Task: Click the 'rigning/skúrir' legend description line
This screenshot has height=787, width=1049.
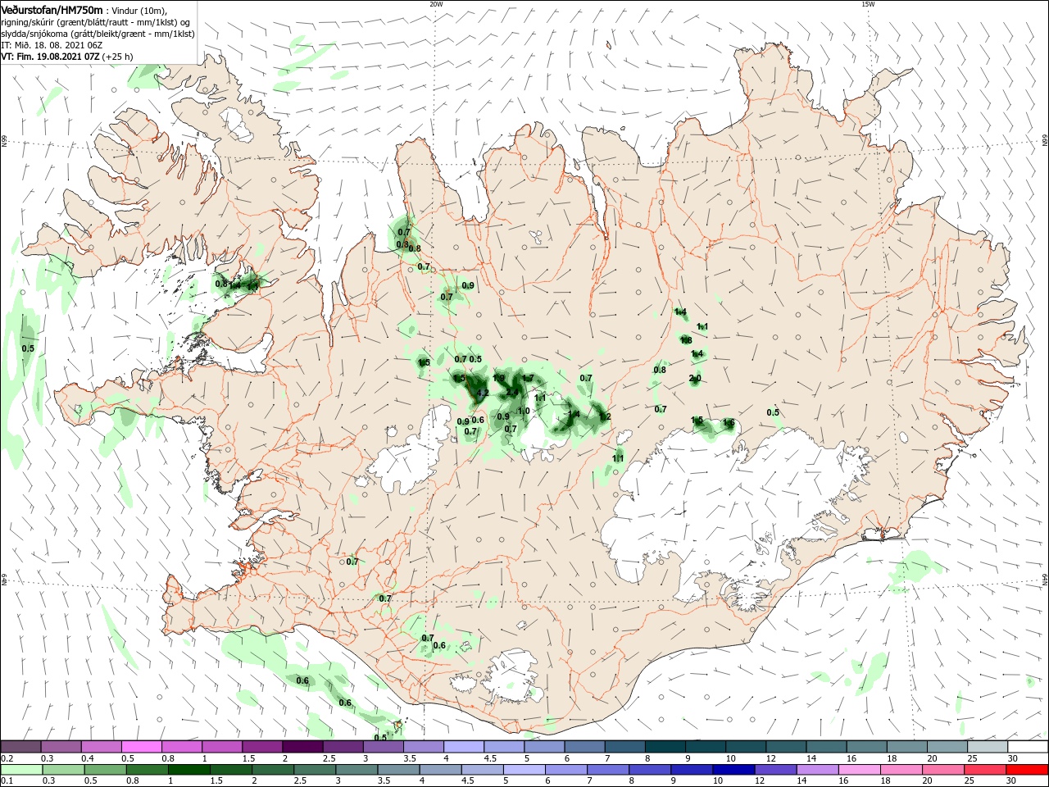Action: [96, 22]
